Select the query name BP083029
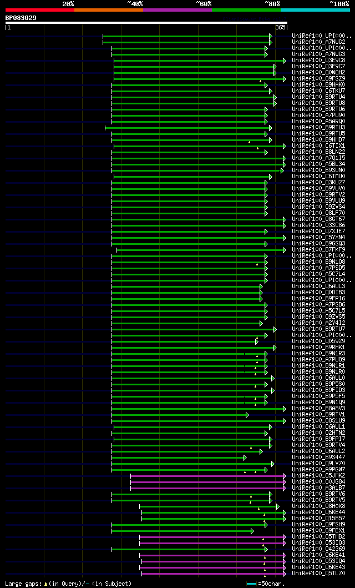Screen dimensions: 355x588 click(x=21, y=18)
